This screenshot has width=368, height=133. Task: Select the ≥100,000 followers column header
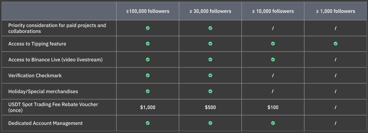click(148, 11)
